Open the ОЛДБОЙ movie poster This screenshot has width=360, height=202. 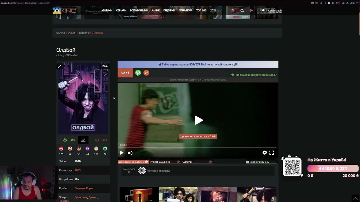(83, 98)
